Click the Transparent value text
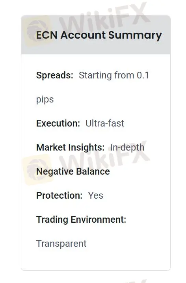The width and height of the screenshot is (186, 283). point(61,244)
